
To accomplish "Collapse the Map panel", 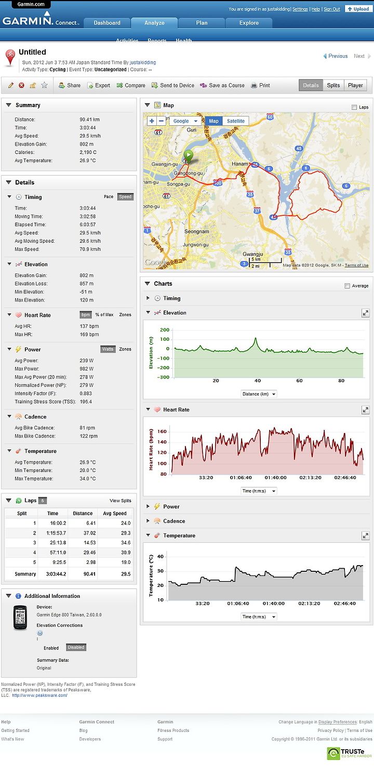I will pyautogui.click(x=148, y=106).
